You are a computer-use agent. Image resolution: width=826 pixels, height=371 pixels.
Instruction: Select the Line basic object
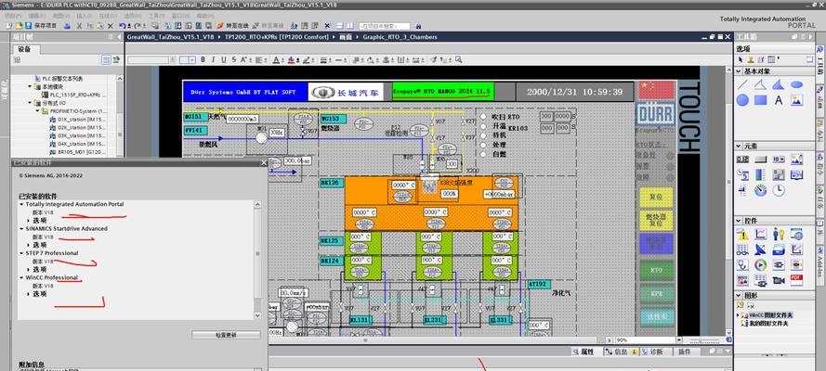[x=742, y=84]
